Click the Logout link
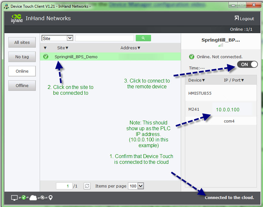The image size is (263, 207). coord(247,19)
